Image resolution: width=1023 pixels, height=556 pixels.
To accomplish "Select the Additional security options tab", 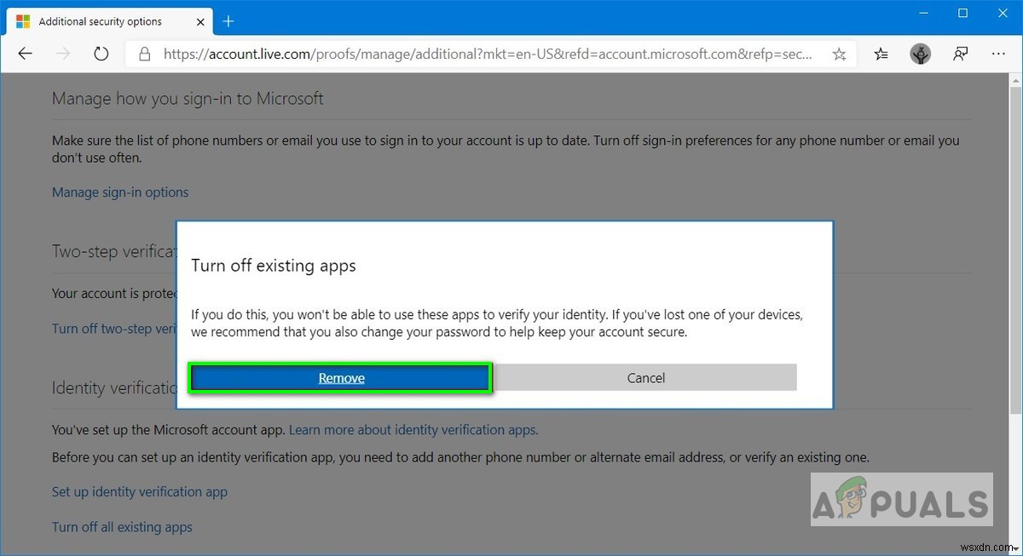I will click(x=100, y=21).
